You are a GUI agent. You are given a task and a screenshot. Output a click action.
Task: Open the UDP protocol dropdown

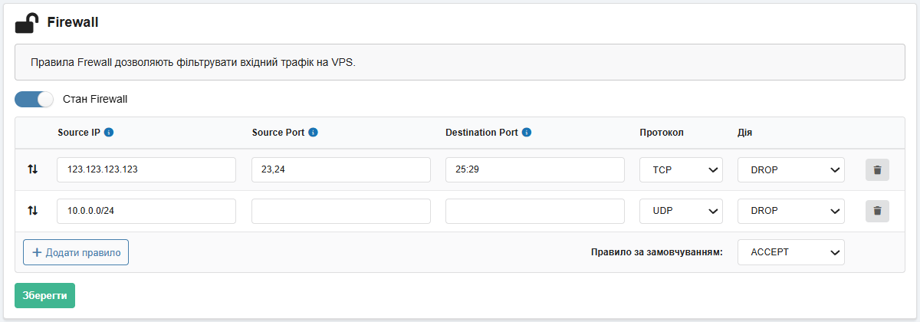pos(681,211)
